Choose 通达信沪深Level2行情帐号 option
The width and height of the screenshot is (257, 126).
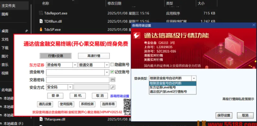click(x=173, y=92)
